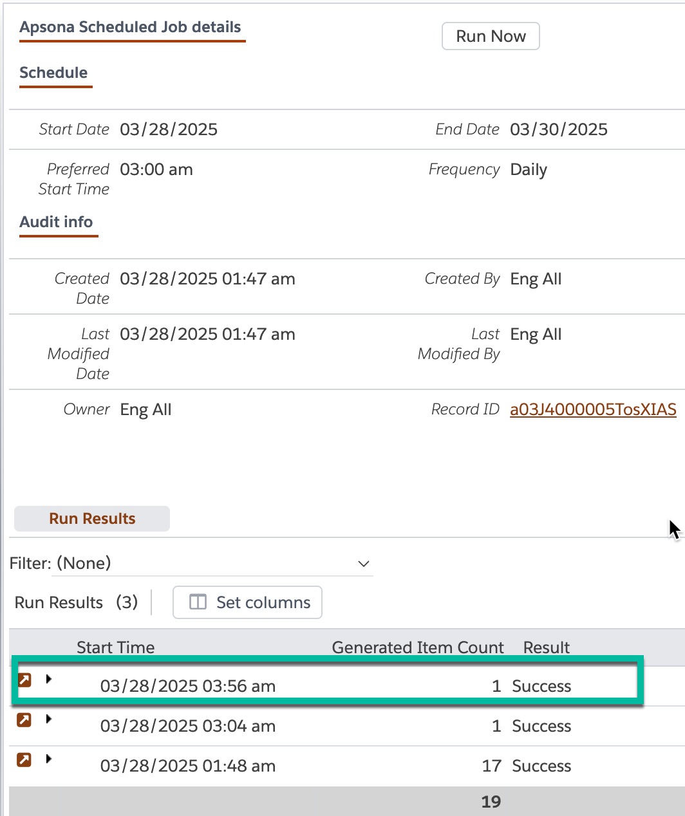This screenshot has width=685, height=816.
Task: Expand the 03:56 am run result row
Action: pos(49,679)
